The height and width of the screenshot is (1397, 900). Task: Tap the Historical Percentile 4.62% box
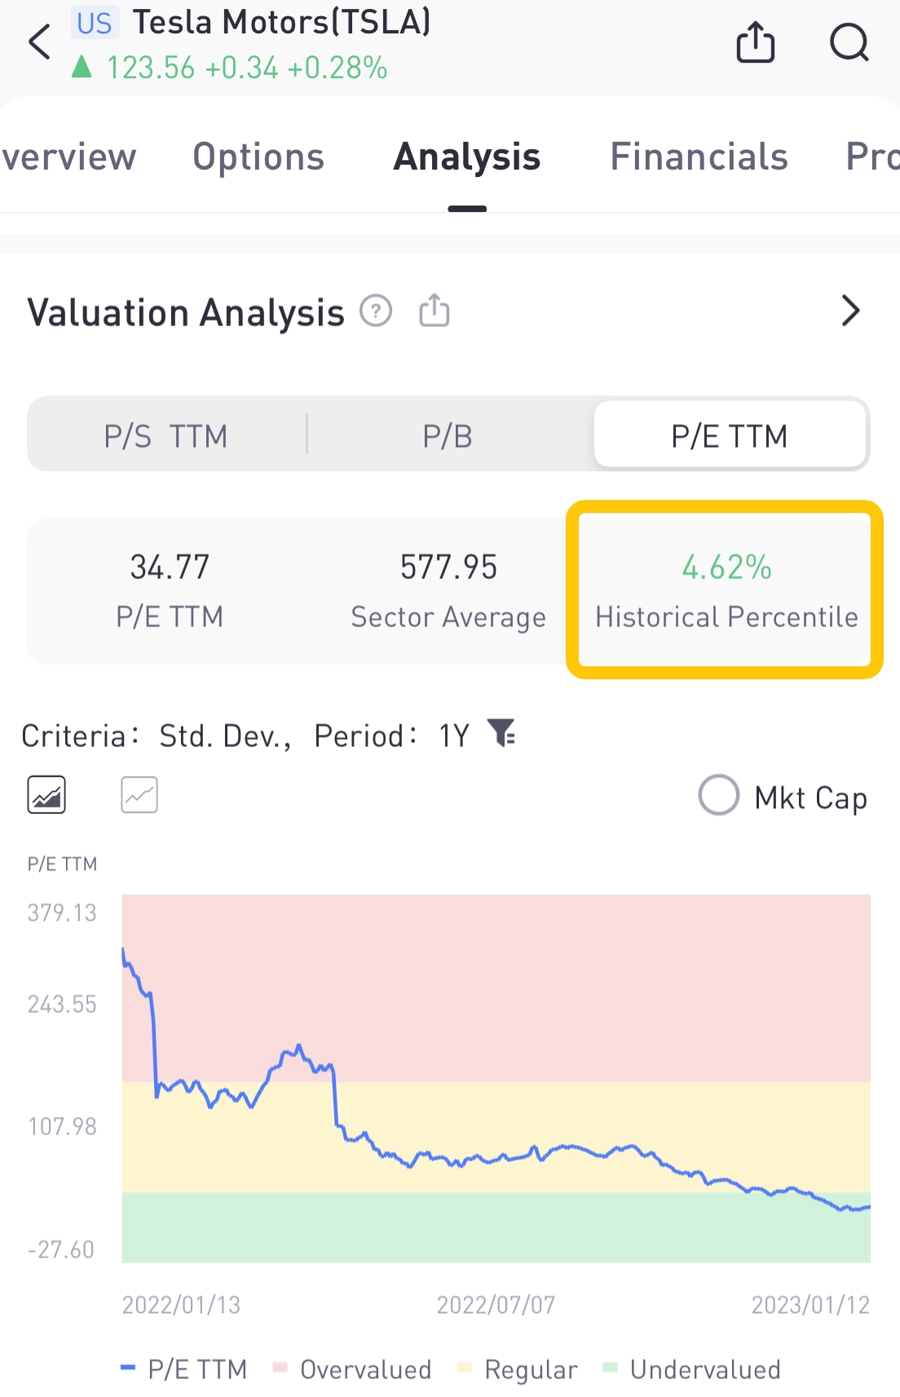(726, 590)
